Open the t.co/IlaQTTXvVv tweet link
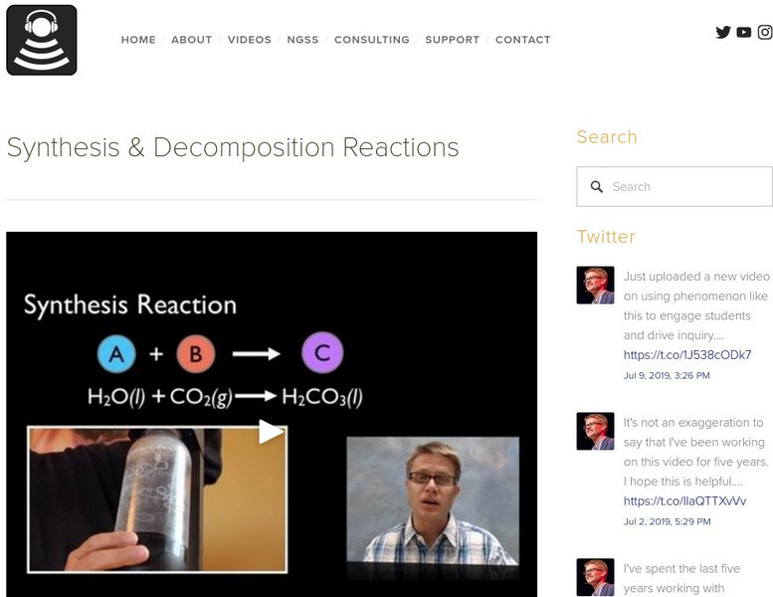The image size is (773, 597). click(x=684, y=501)
